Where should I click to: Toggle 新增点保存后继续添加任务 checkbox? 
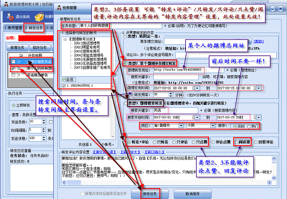coord(83,194)
